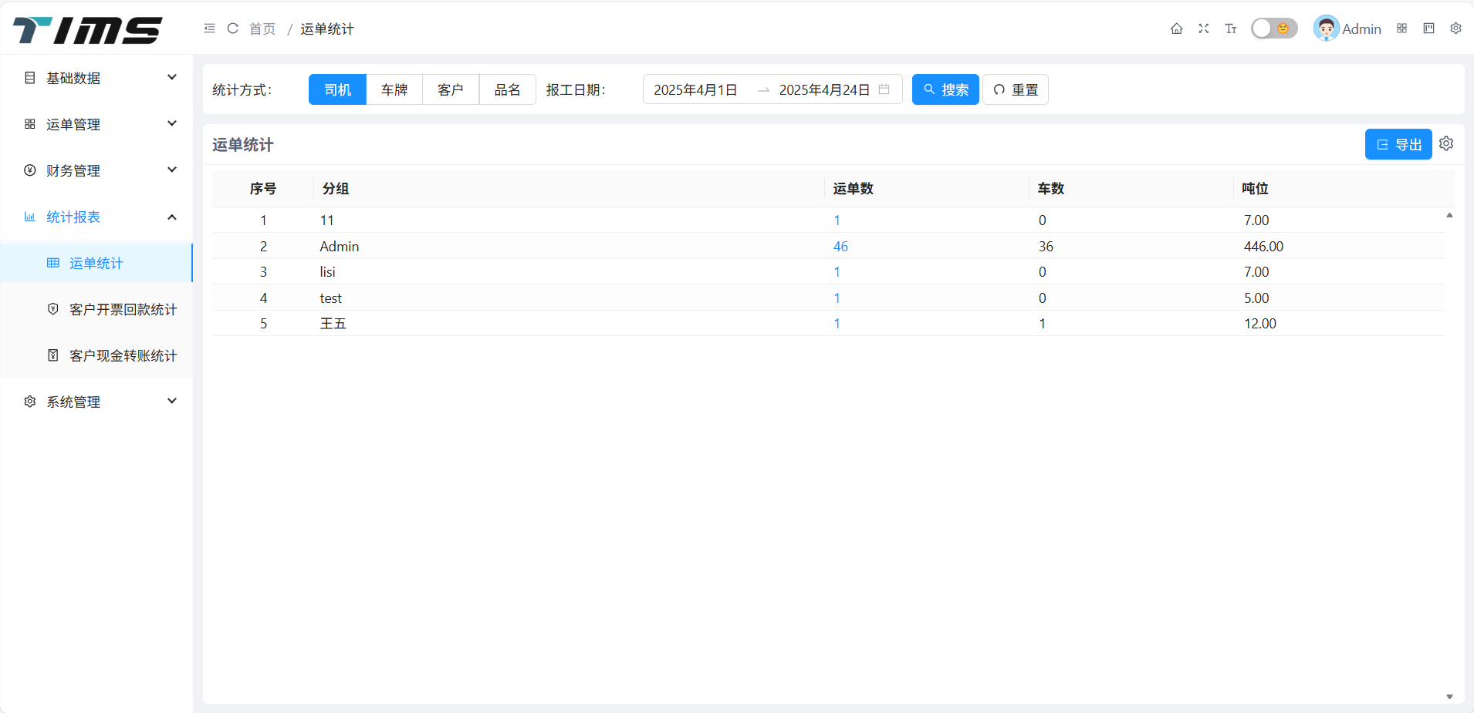Open global settings gear in header
The height and width of the screenshot is (713, 1474).
coord(1455,29)
